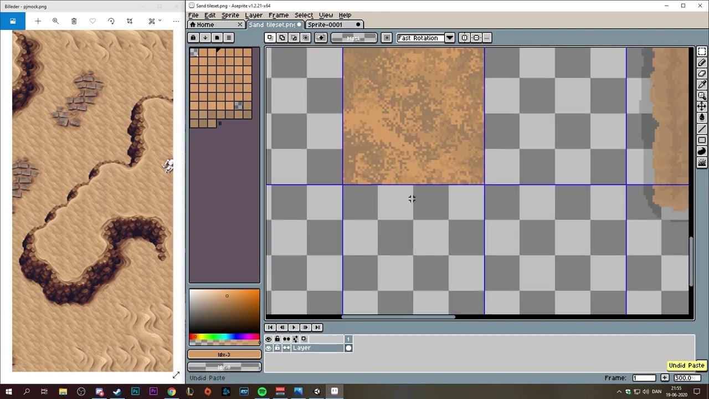
Task: Choose Replace selection mode icon
Action: [x=270, y=38]
